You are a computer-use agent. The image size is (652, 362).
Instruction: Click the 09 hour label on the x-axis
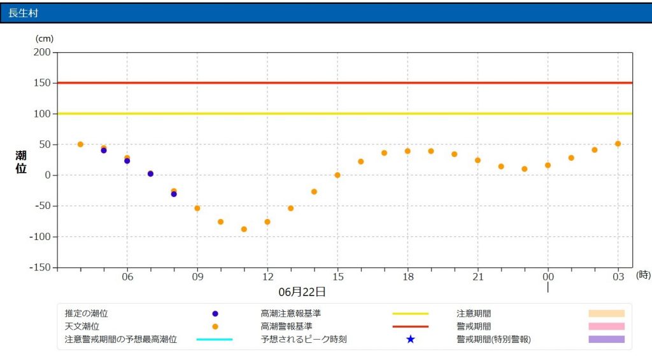197,276
